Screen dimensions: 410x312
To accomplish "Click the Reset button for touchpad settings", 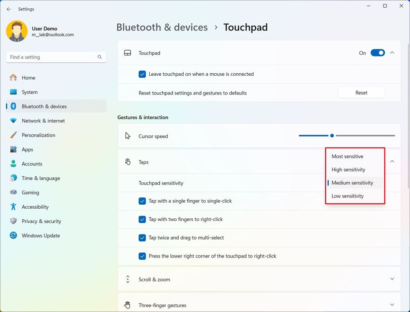I will click(361, 92).
